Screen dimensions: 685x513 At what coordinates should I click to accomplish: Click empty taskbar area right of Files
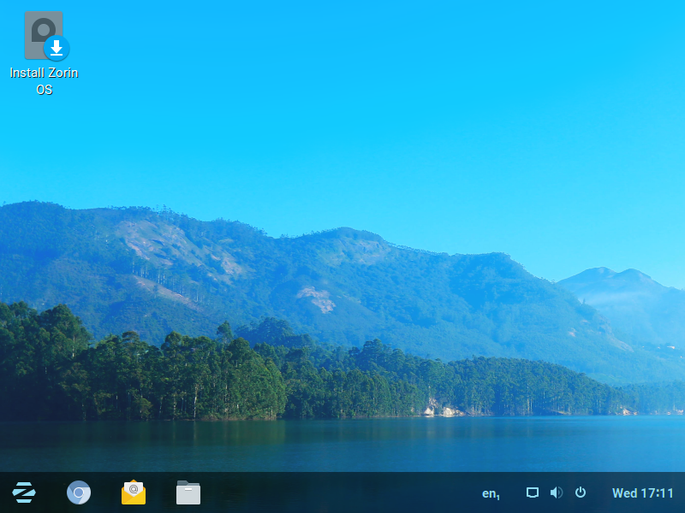342,492
